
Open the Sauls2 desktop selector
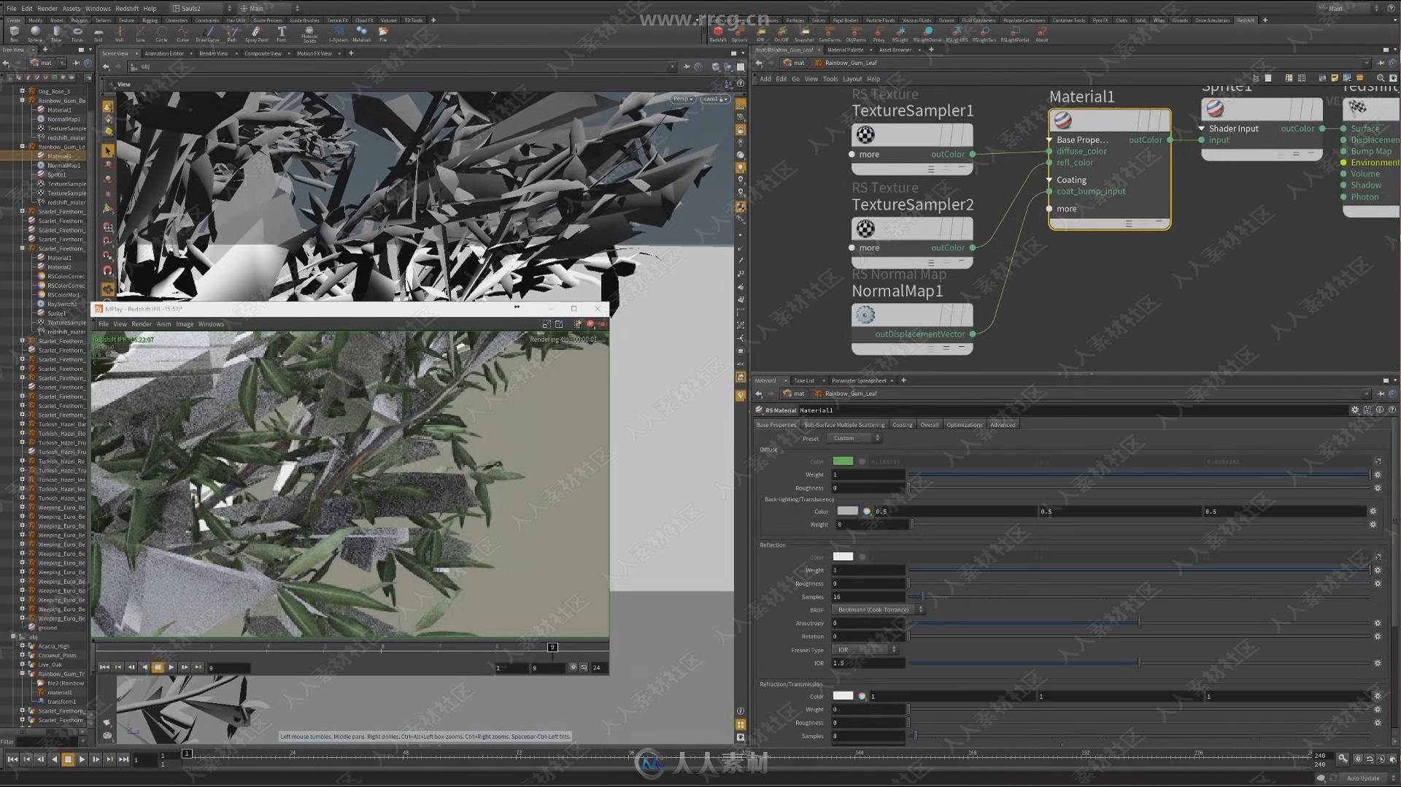[201, 8]
